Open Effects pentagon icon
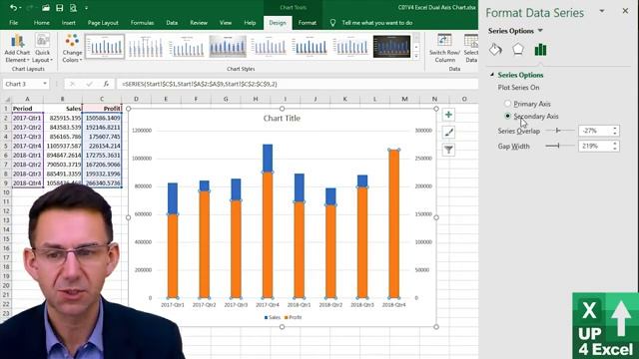This screenshot has width=639, height=359. tap(518, 49)
